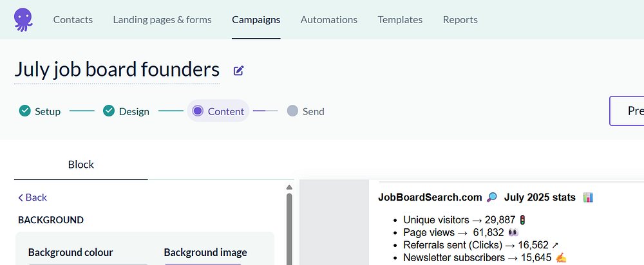Viewport: 644px width, 265px height.
Task: Click the Design step checkmark icon
Action: pos(109,111)
